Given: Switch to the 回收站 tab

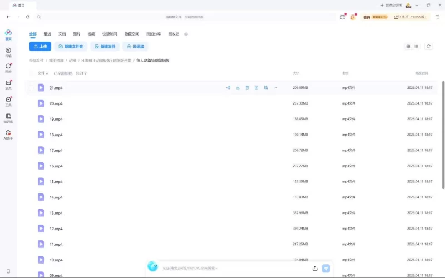Looking at the screenshot, I should pyautogui.click(x=174, y=34).
